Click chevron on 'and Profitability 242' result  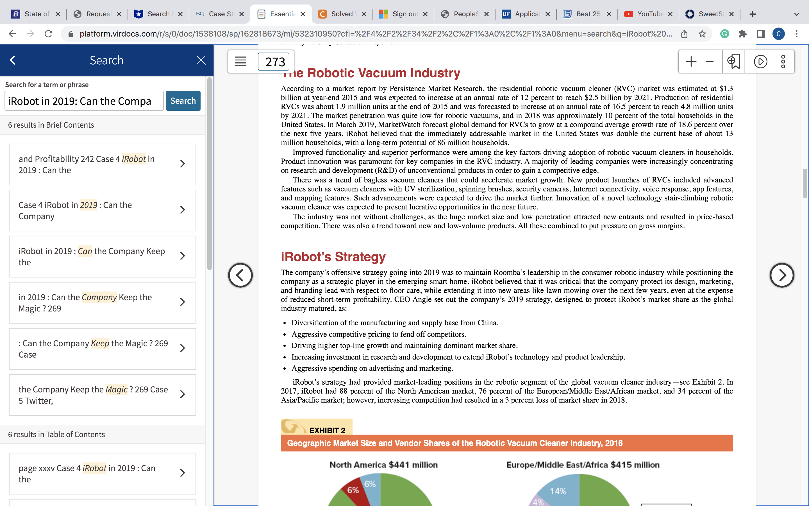[182, 164]
